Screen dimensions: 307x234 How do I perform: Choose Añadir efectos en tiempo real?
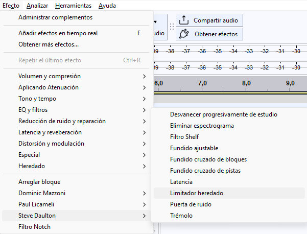pyautogui.click(x=58, y=33)
